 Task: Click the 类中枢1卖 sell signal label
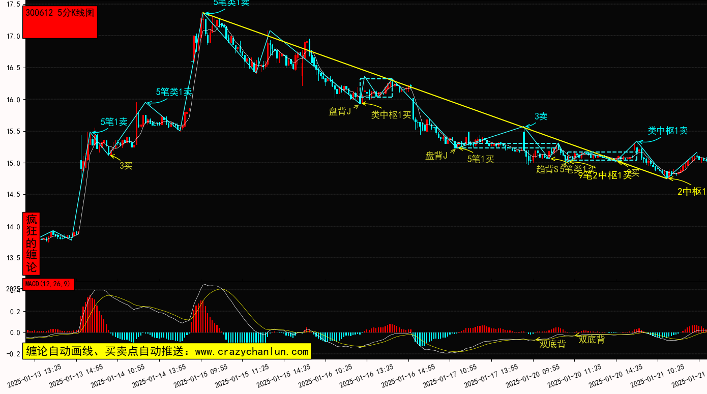[667, 131]
